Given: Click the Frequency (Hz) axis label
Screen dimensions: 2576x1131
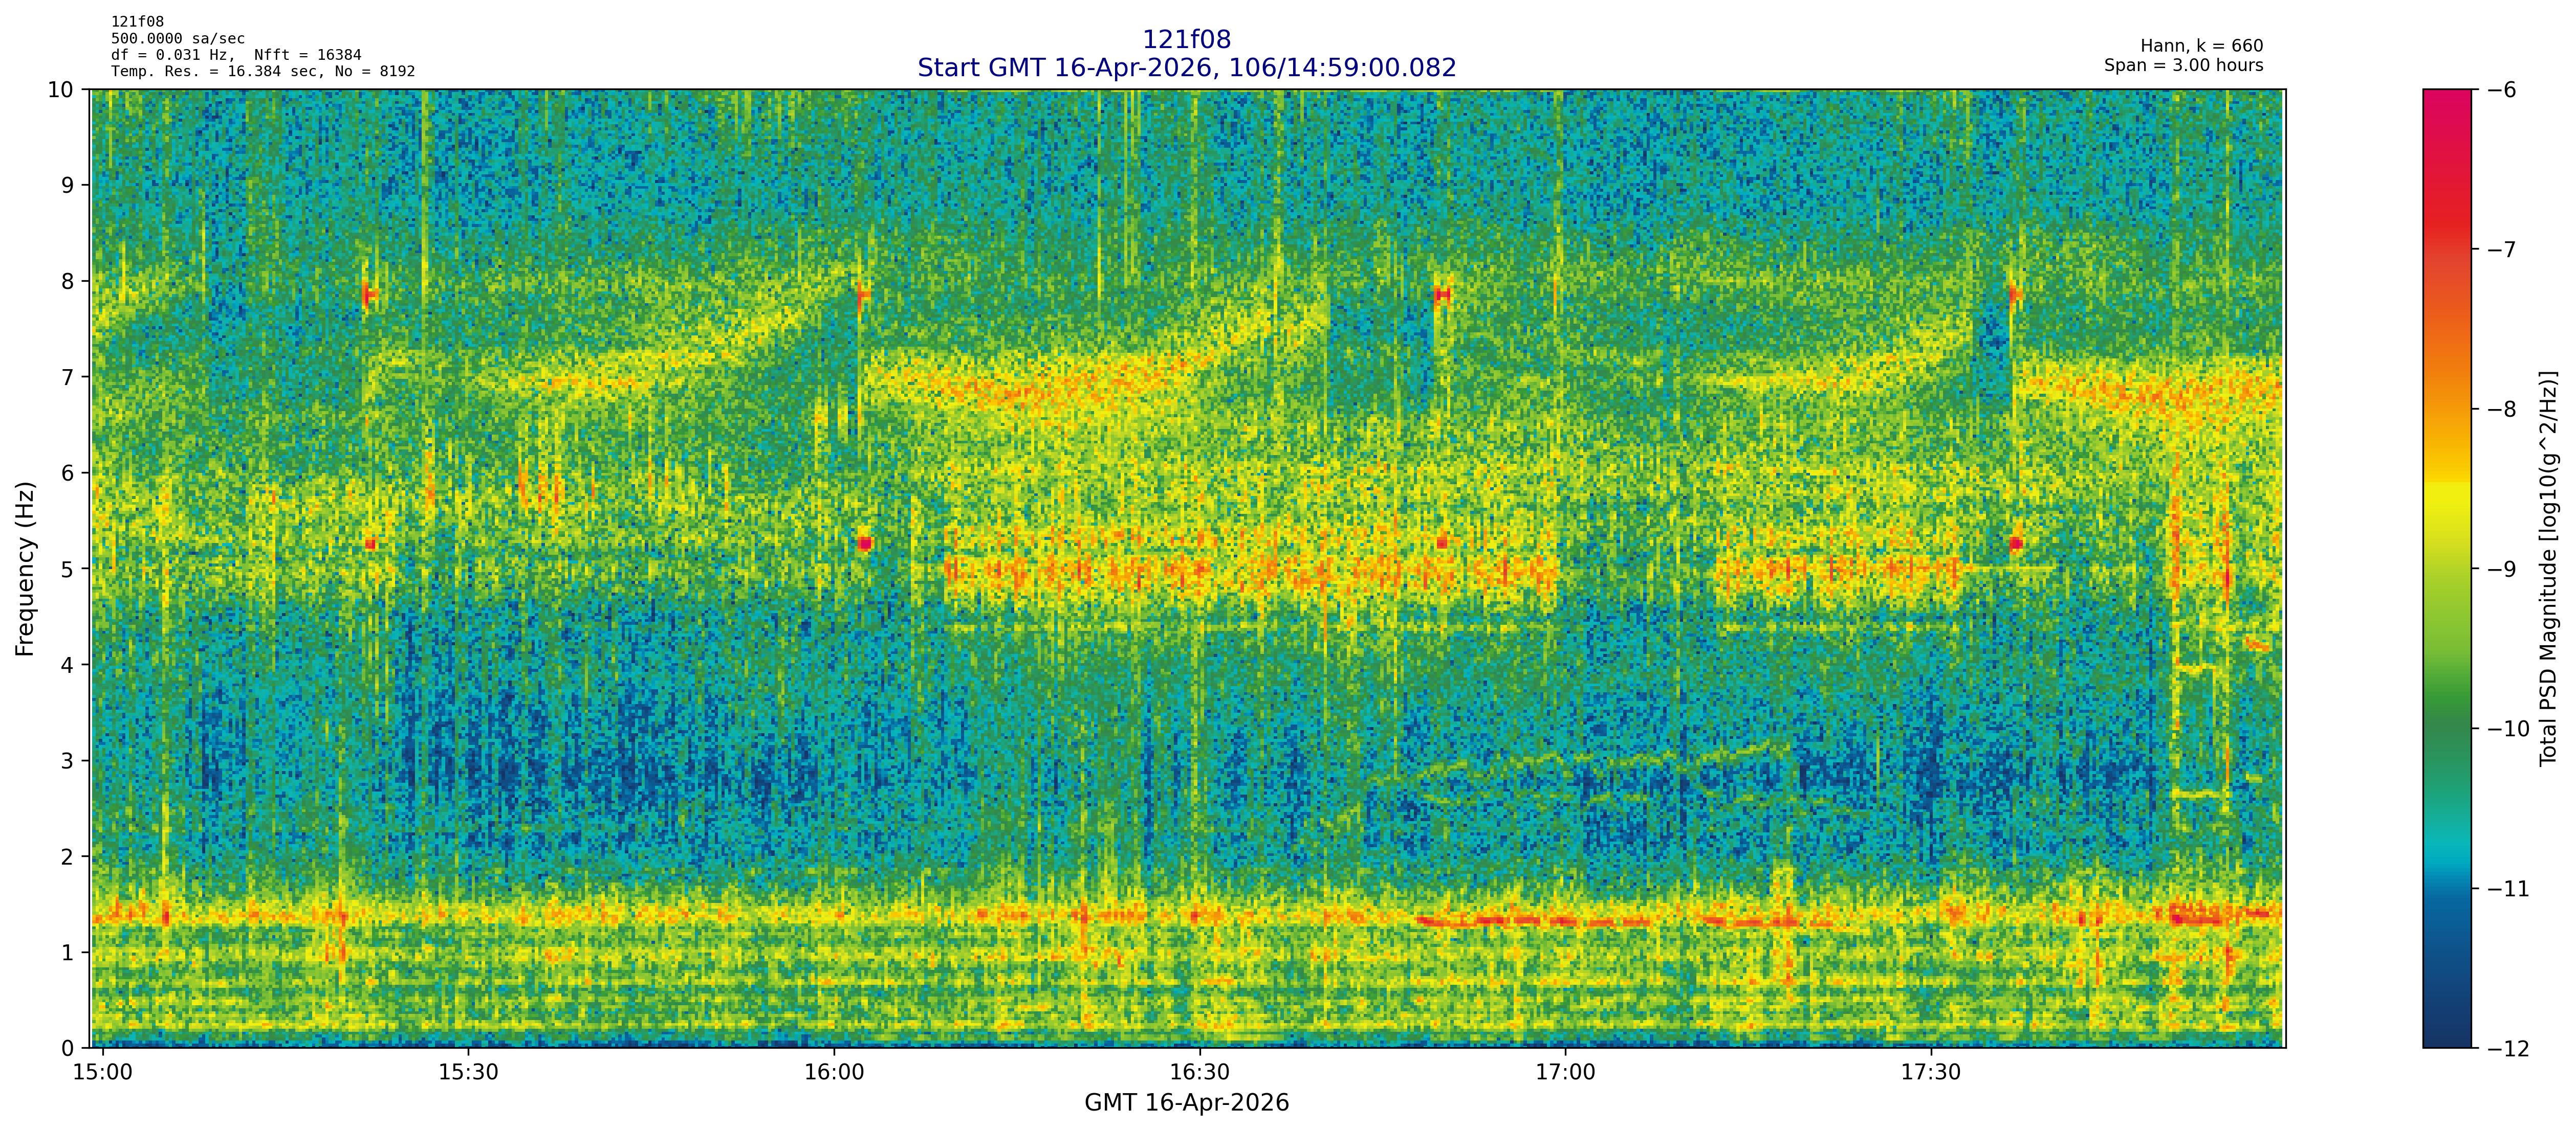Looking at the screenshot, I should 25,569.
